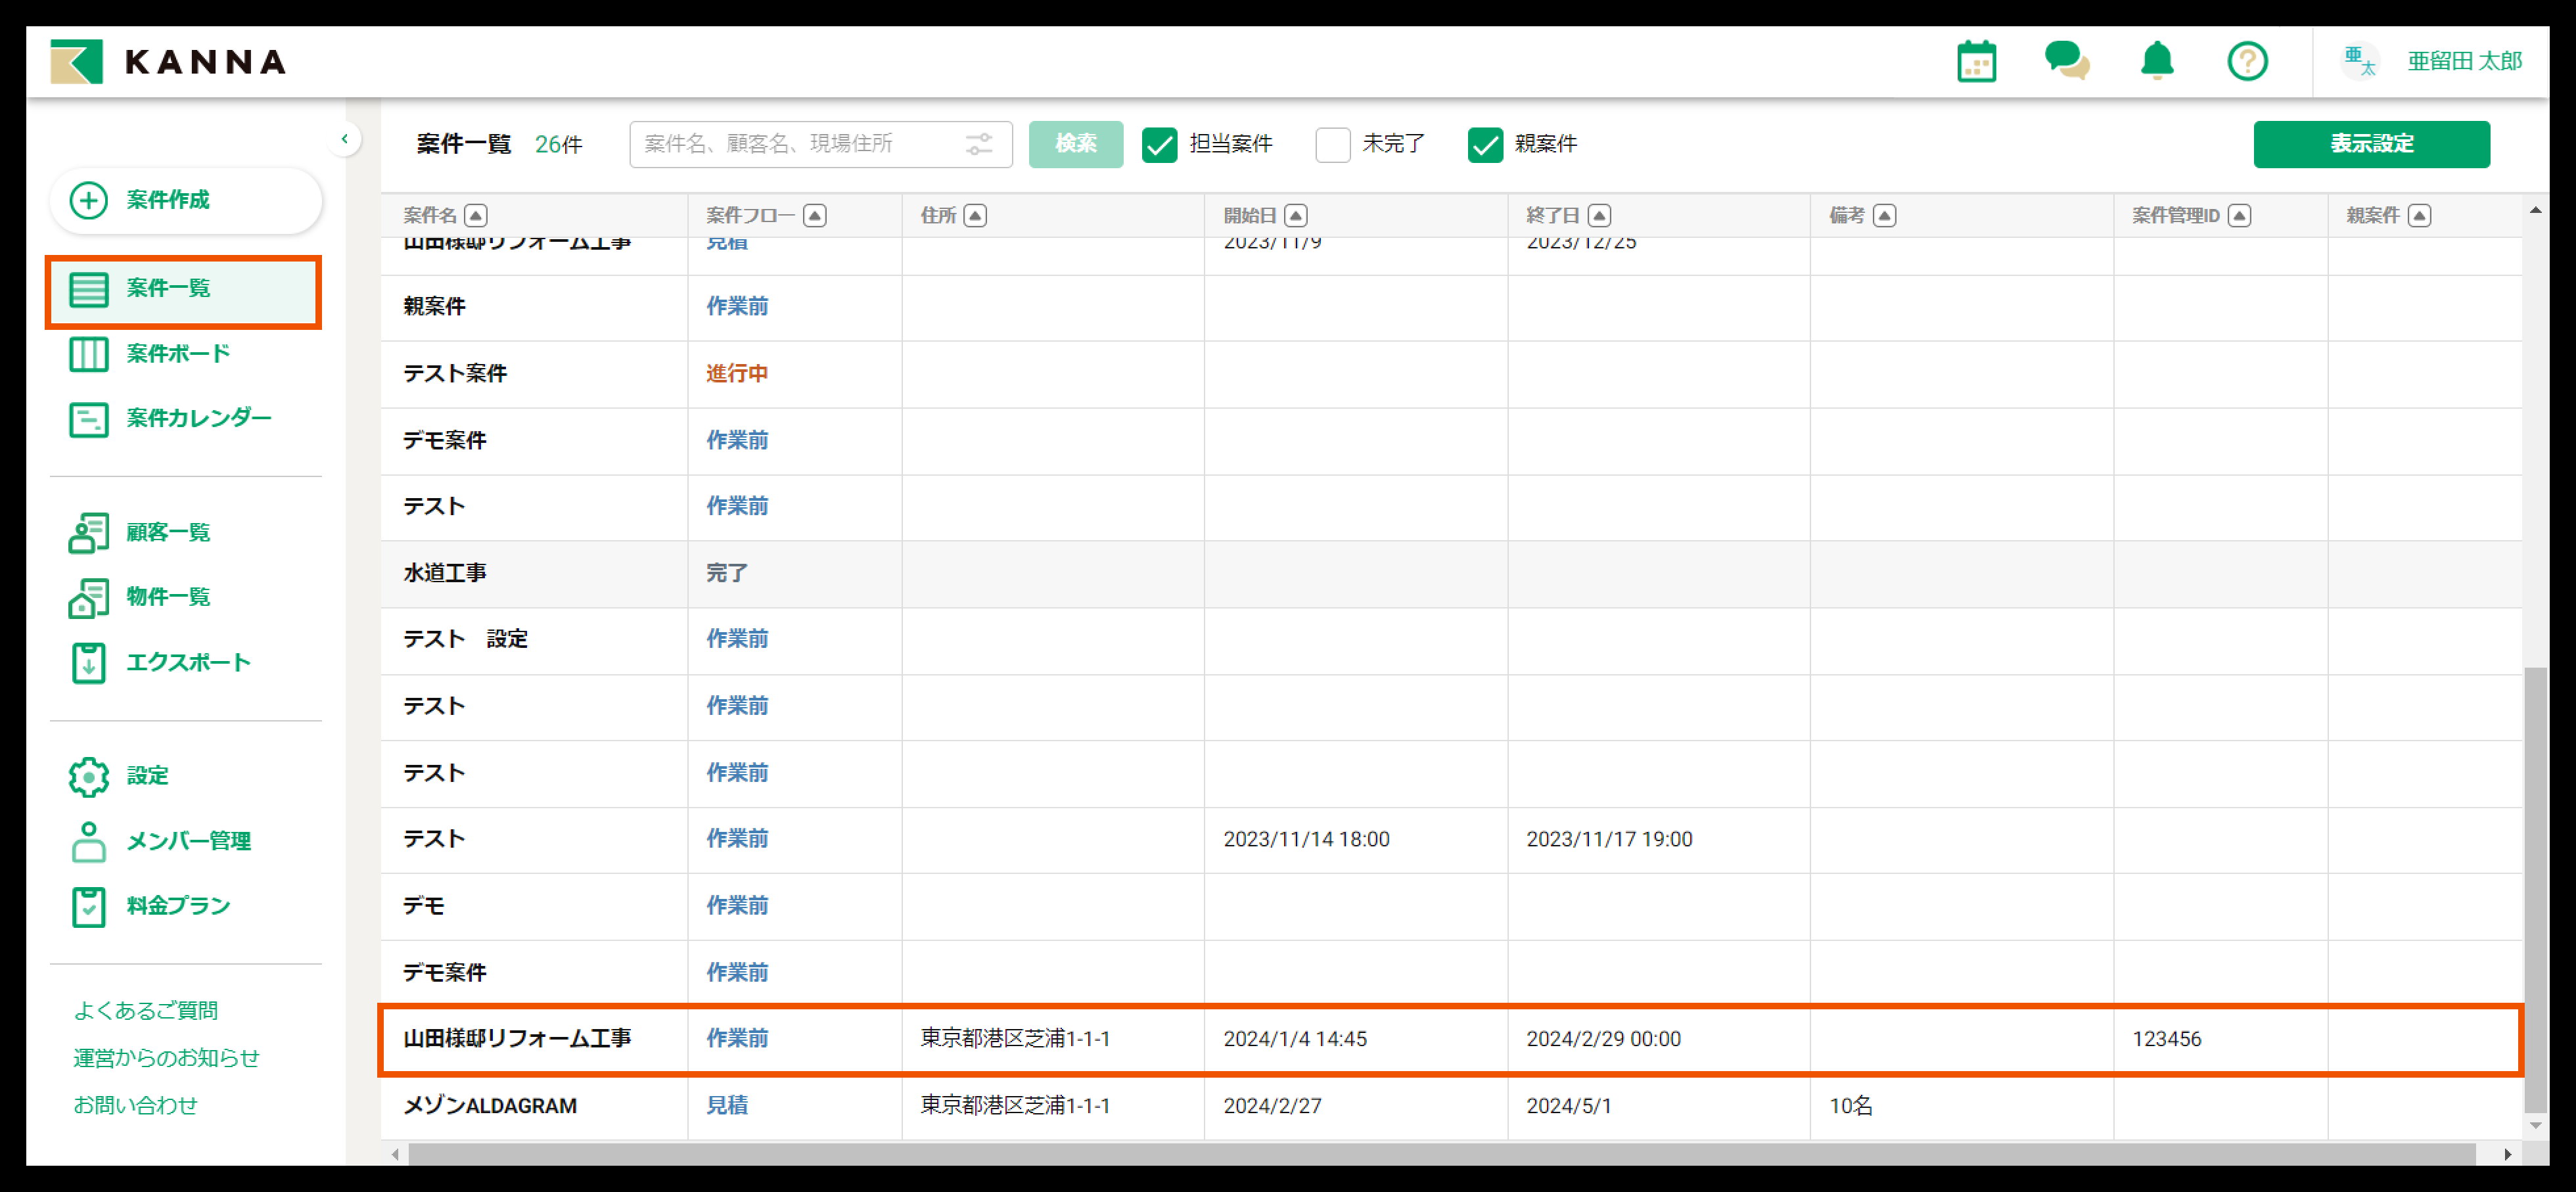The image size is (2576, 1192).
Task: Uncheck the 親案件 checkbox
Action: click(1485, 145)
